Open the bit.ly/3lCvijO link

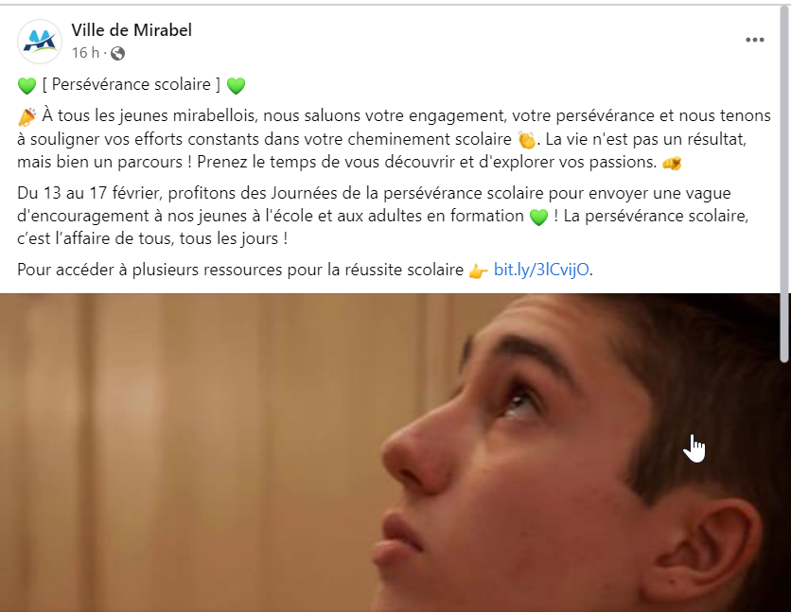[x=541, y=270]
